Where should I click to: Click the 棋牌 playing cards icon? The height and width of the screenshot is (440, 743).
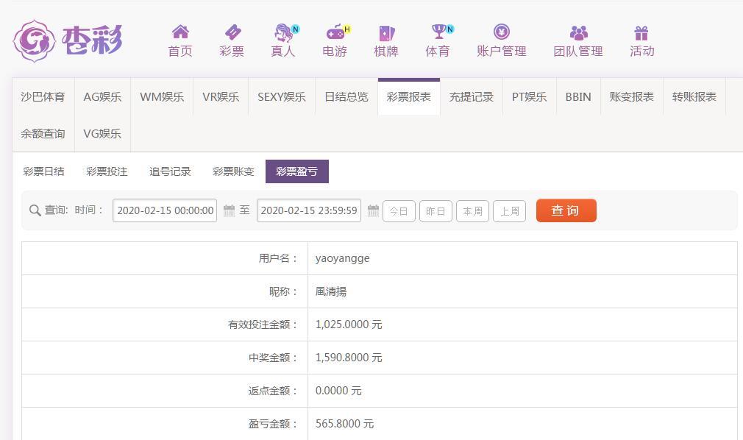(386, 32)
